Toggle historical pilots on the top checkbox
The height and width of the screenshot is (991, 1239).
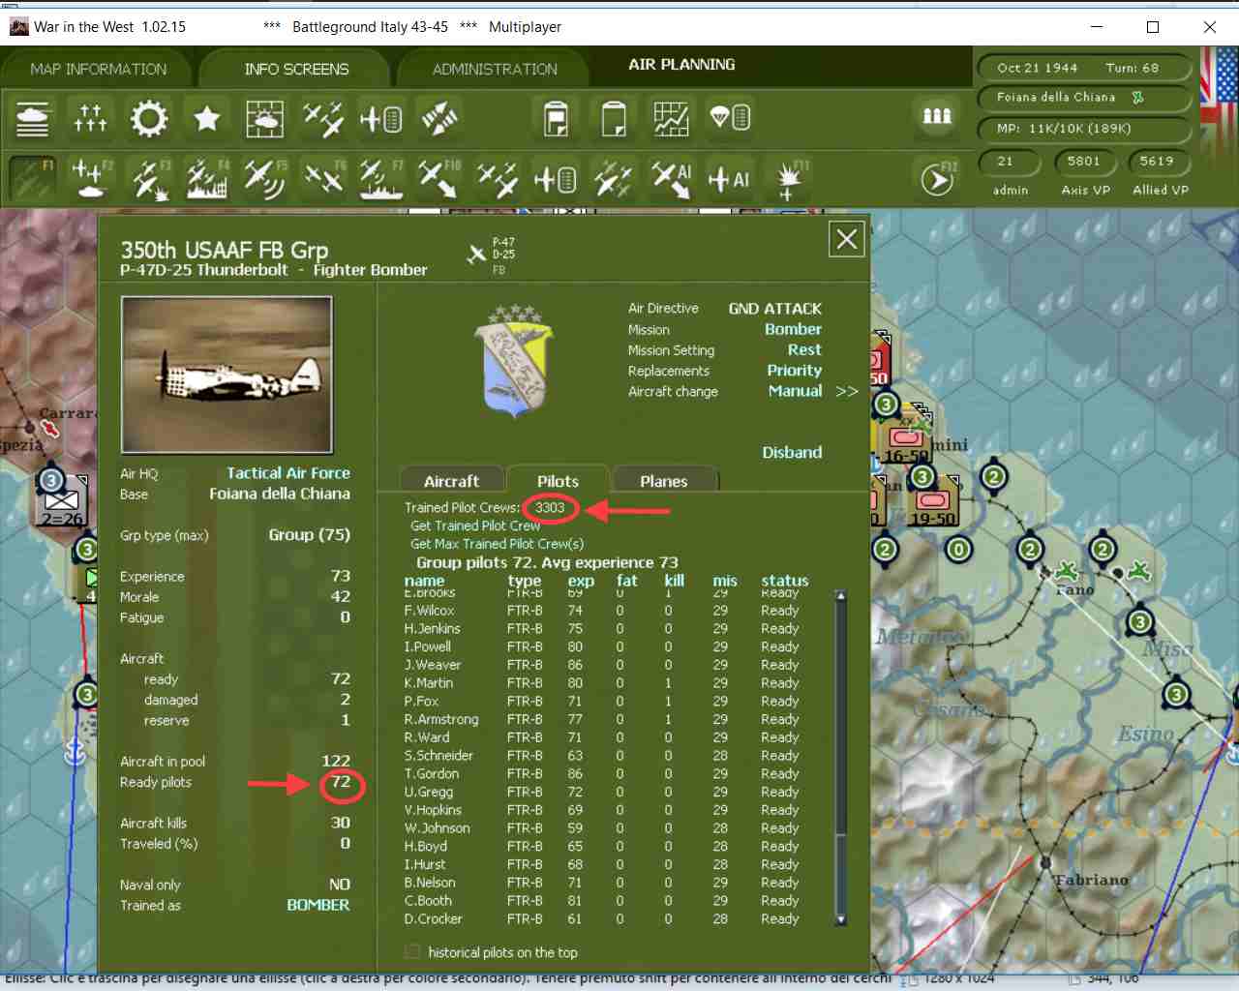[413, 952]
